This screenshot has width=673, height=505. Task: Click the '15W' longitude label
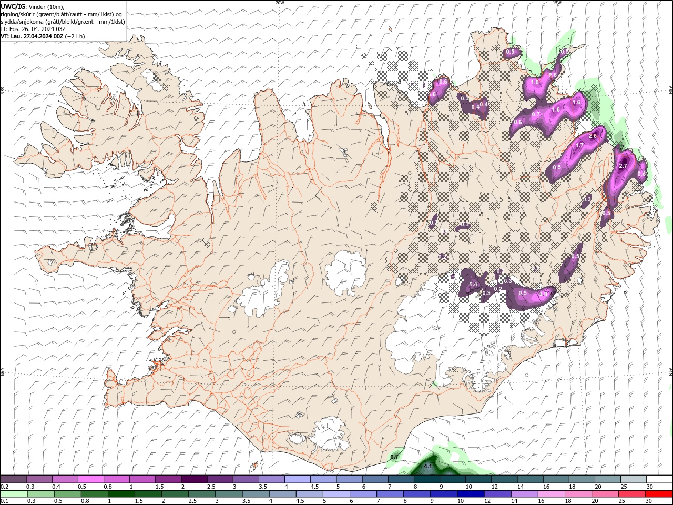[557, 3]
